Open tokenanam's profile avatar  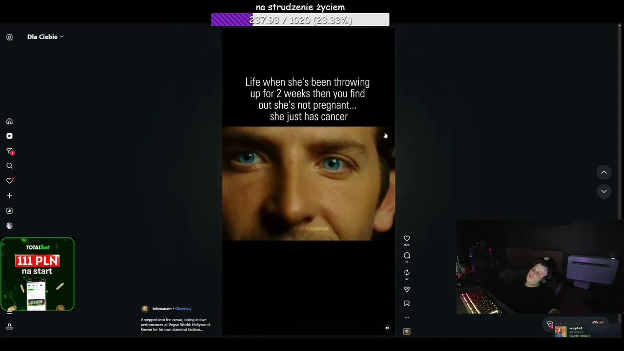145,309
